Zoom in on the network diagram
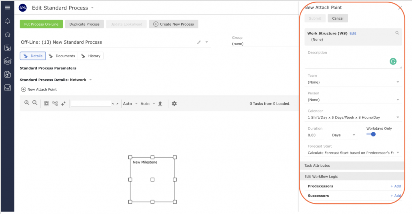Viewport: 412px width, 214px height. [x=27, y=103]
